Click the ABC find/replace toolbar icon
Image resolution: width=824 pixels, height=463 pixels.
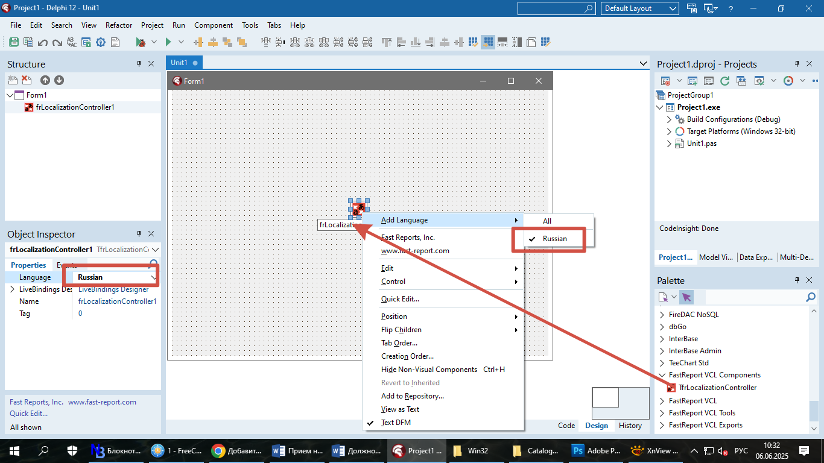72,42
